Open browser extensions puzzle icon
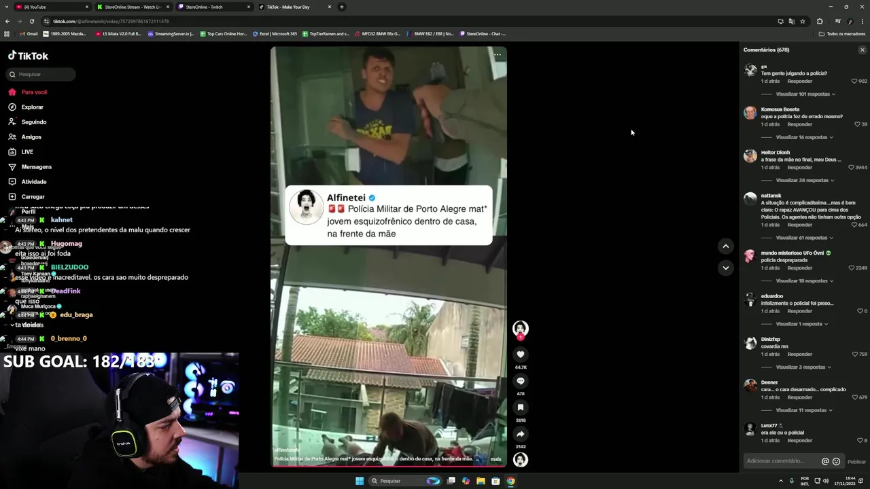The image size is (870, 489). [820, 21]
